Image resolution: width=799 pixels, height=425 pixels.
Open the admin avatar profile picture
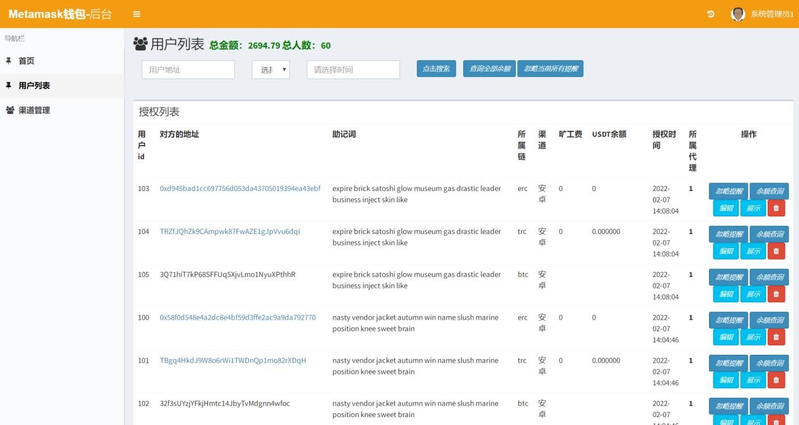click(737, 14)
